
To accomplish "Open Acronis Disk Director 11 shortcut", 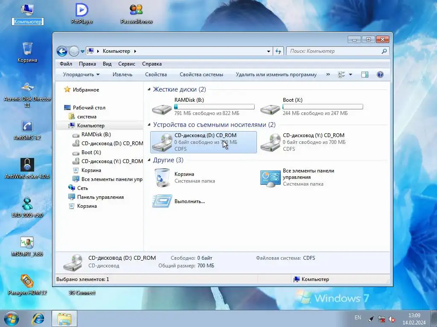I will (27, 95).
